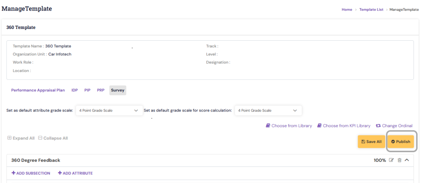Viewport: 422px width, 183px height.
Task: Collapse the 360 Degree Feedback section chevron
Action: [407, 160]
